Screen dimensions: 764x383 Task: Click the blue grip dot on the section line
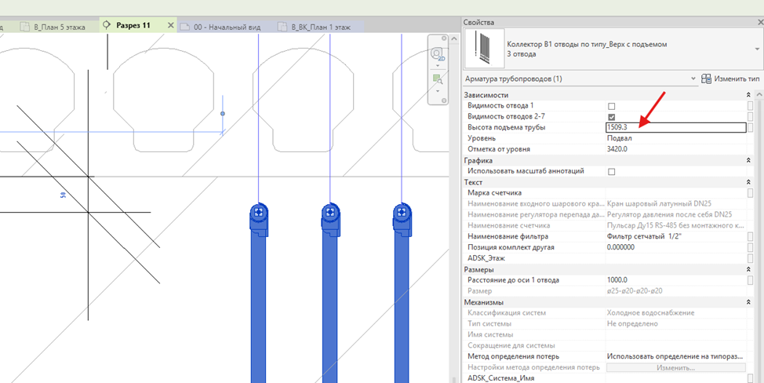223,114
